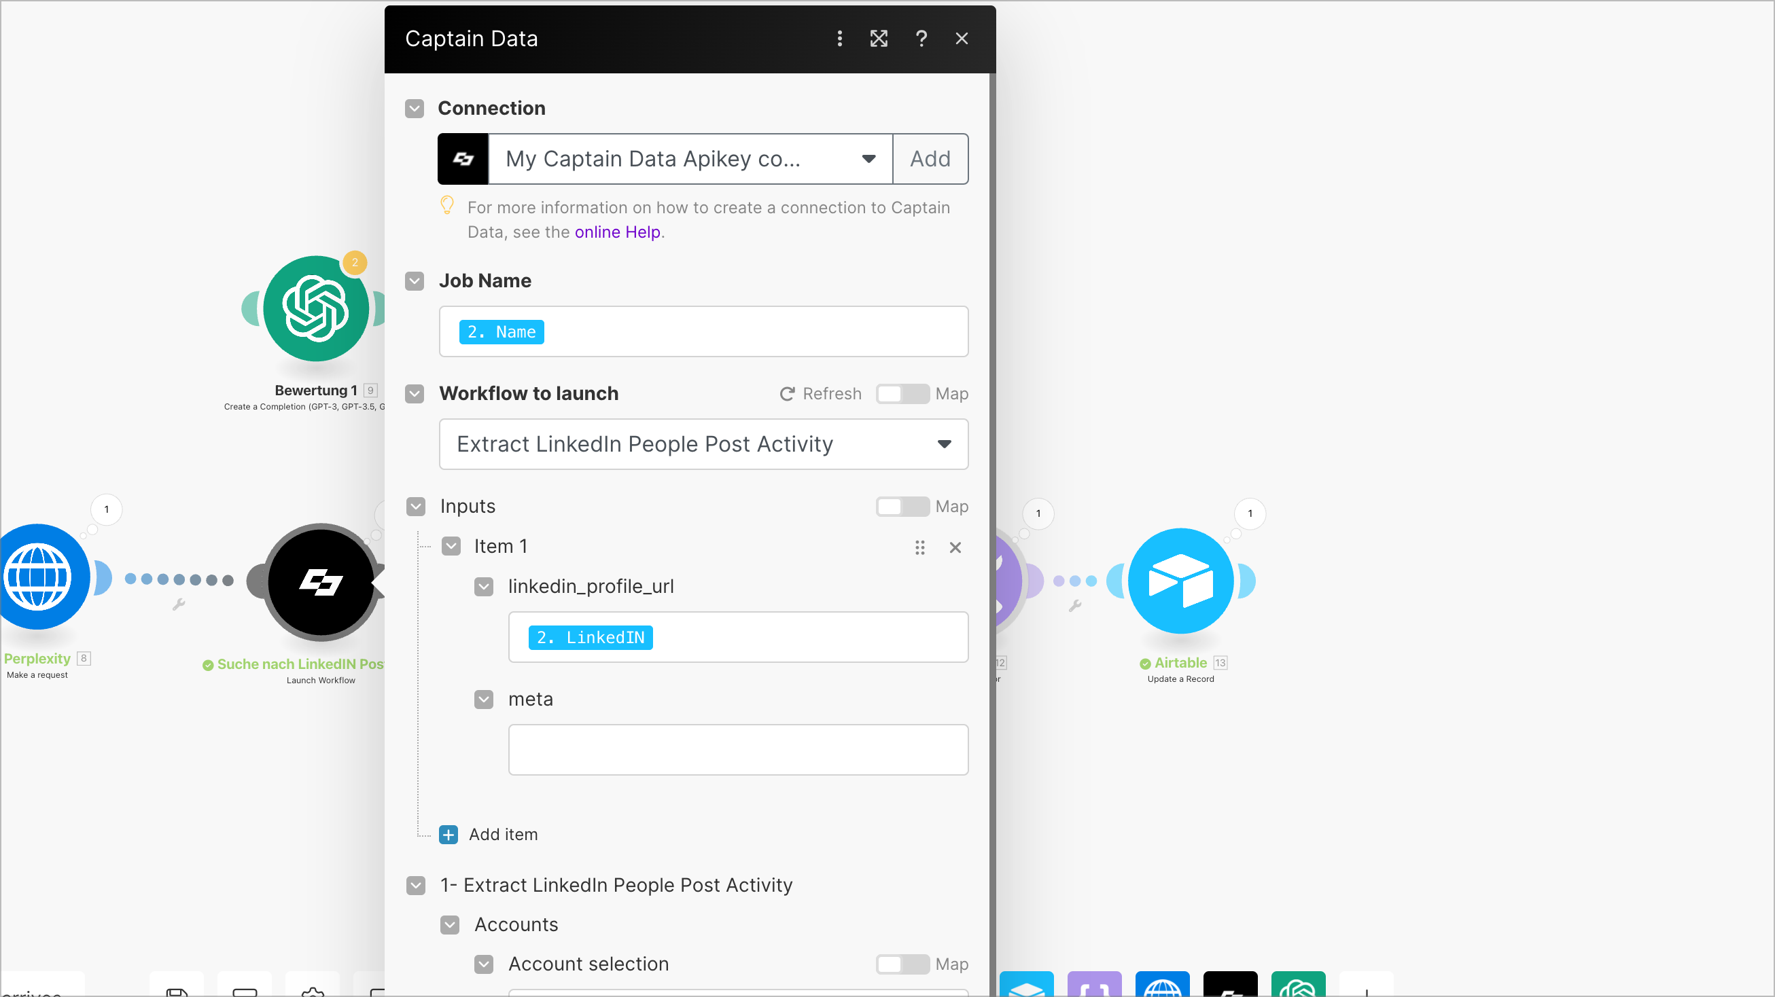The height and width of the screenshot is (997, 1775).
Task: Click the purple JSON icon in bottom favorites bar
Action: [1094, 985]
